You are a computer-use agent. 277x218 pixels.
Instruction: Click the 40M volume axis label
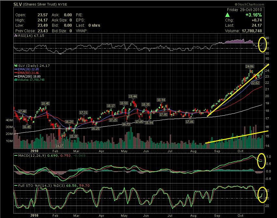pos(9,120)
